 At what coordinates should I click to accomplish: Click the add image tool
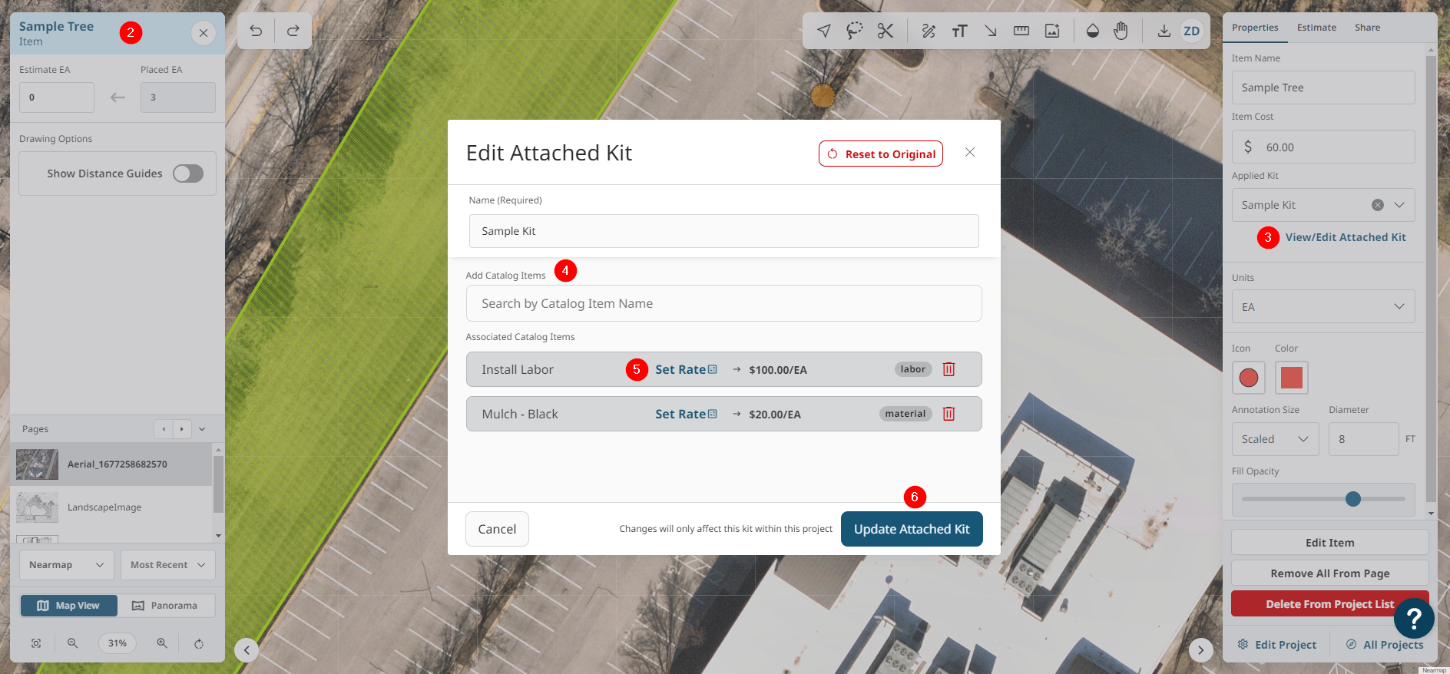1052,31
